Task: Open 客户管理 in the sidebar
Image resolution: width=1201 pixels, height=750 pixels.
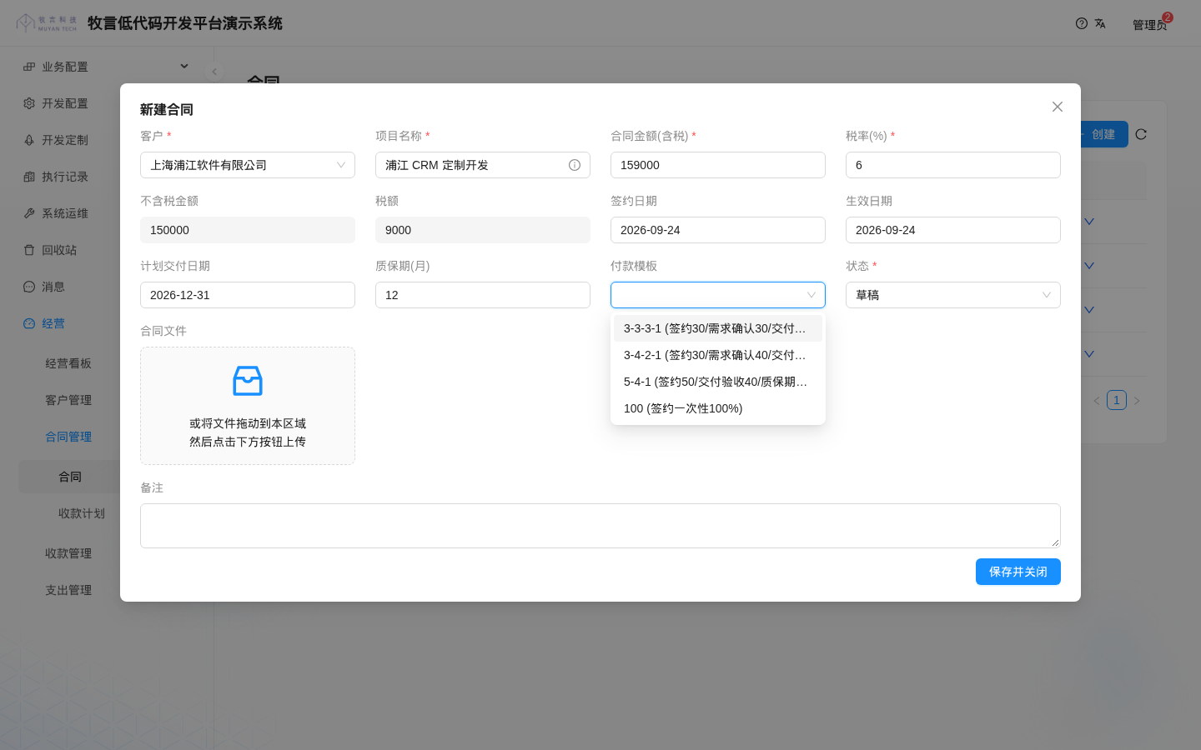Action: pyautogui.click(x=68, y=400)
